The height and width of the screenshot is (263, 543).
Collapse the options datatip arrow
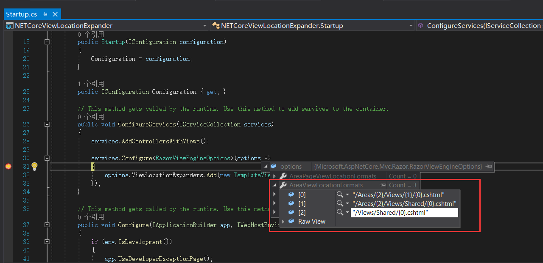(266, 167)
